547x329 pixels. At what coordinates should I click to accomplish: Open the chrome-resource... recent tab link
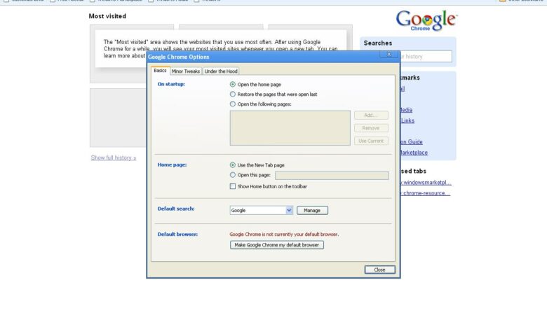425,193
